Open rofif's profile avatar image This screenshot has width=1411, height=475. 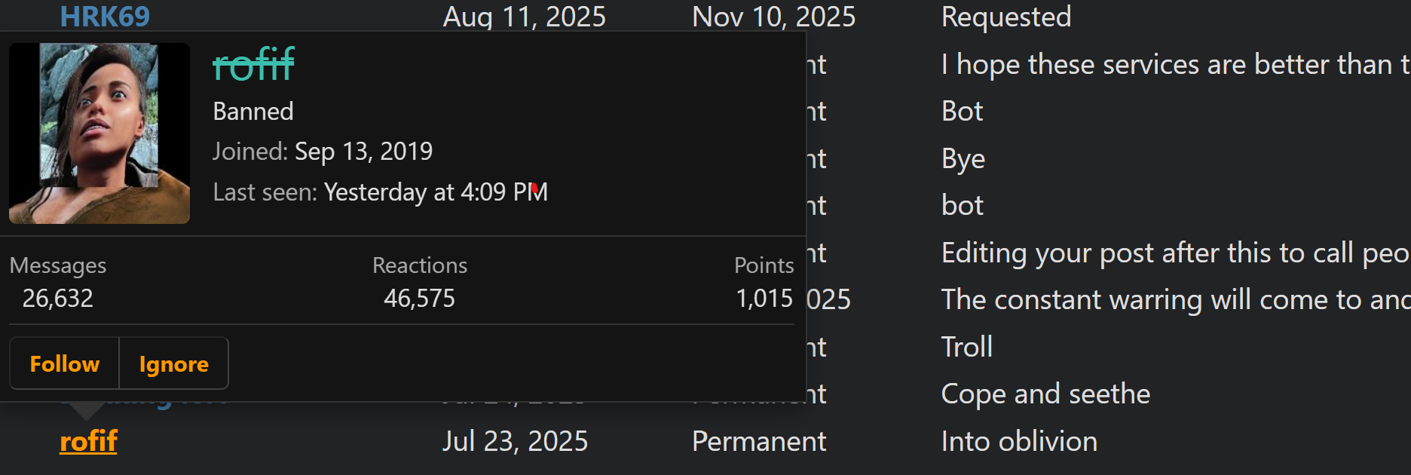[99, 133]
